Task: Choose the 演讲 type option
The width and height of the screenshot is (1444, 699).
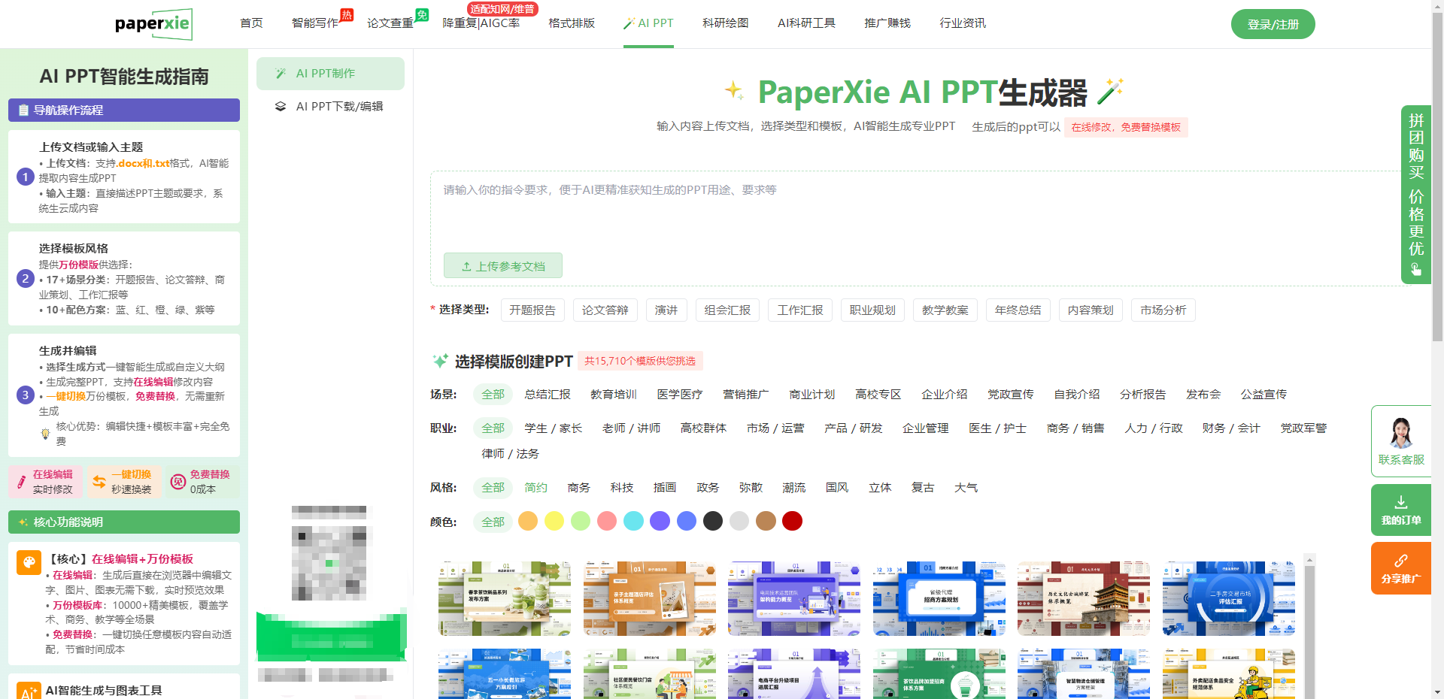Action: coord(666,310)
